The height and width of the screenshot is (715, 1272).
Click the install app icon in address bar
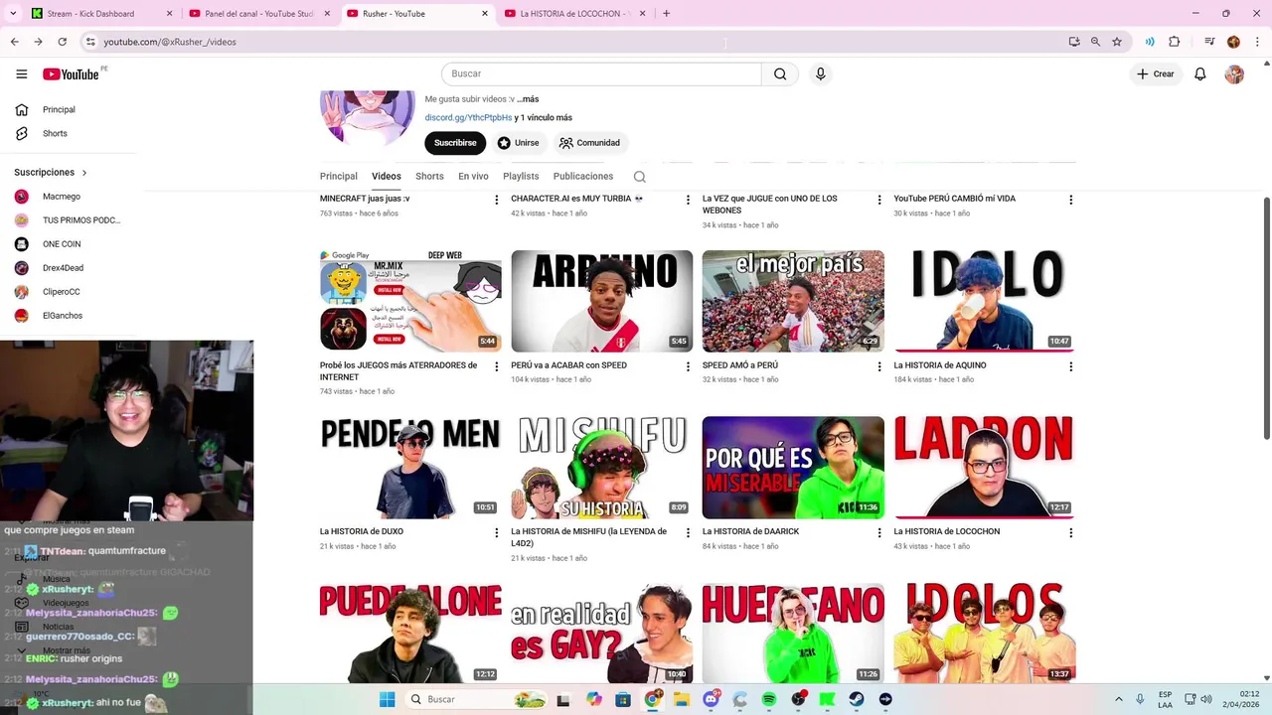tap(1074, 42)
